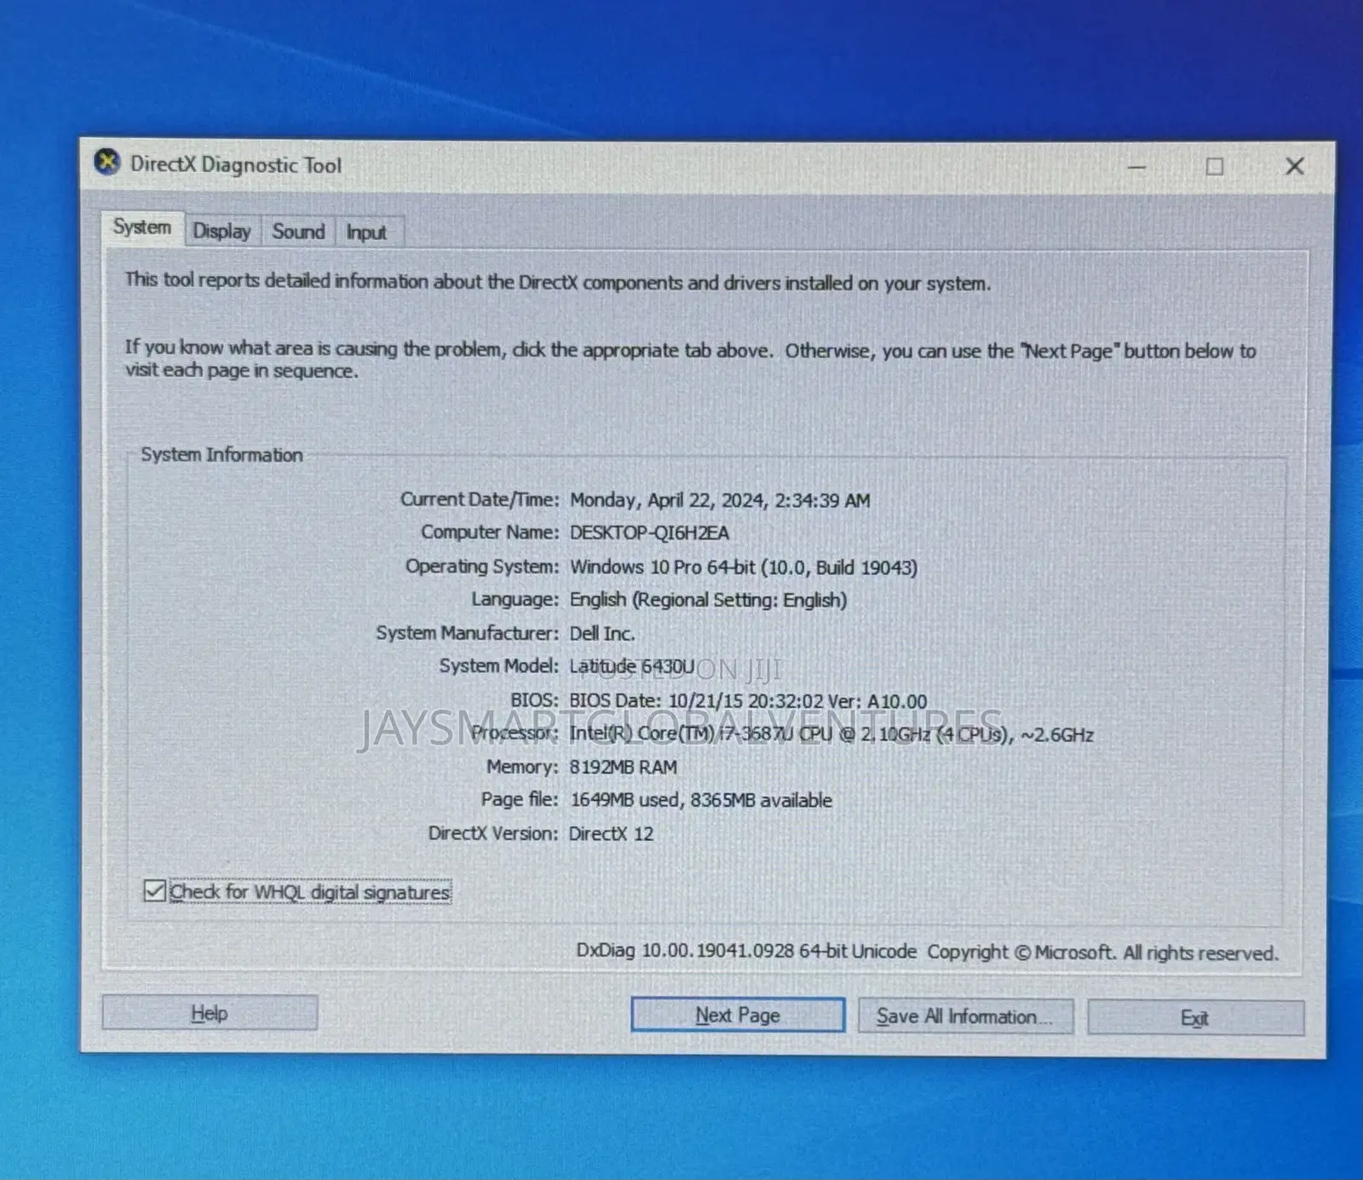Toggle Check for WHQL digital signatures checkbox
Screen dimensions: 1363x1180
(x=154, y=891)
